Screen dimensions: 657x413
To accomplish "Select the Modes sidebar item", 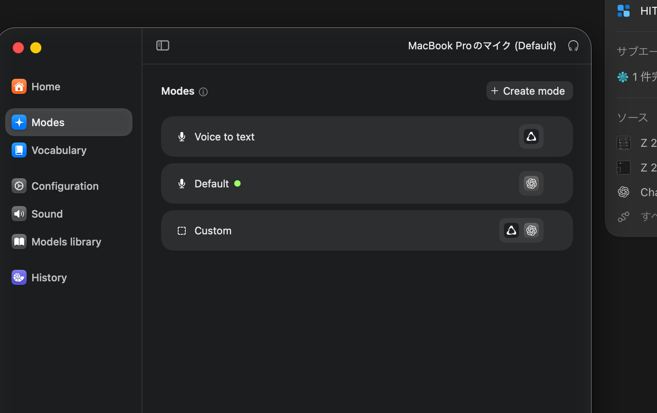I will click(x=68, y=122).
